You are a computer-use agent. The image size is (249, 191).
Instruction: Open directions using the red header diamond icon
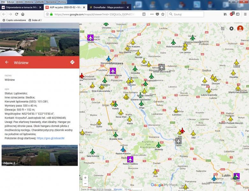pyautogui.click(x=72, y=62)
